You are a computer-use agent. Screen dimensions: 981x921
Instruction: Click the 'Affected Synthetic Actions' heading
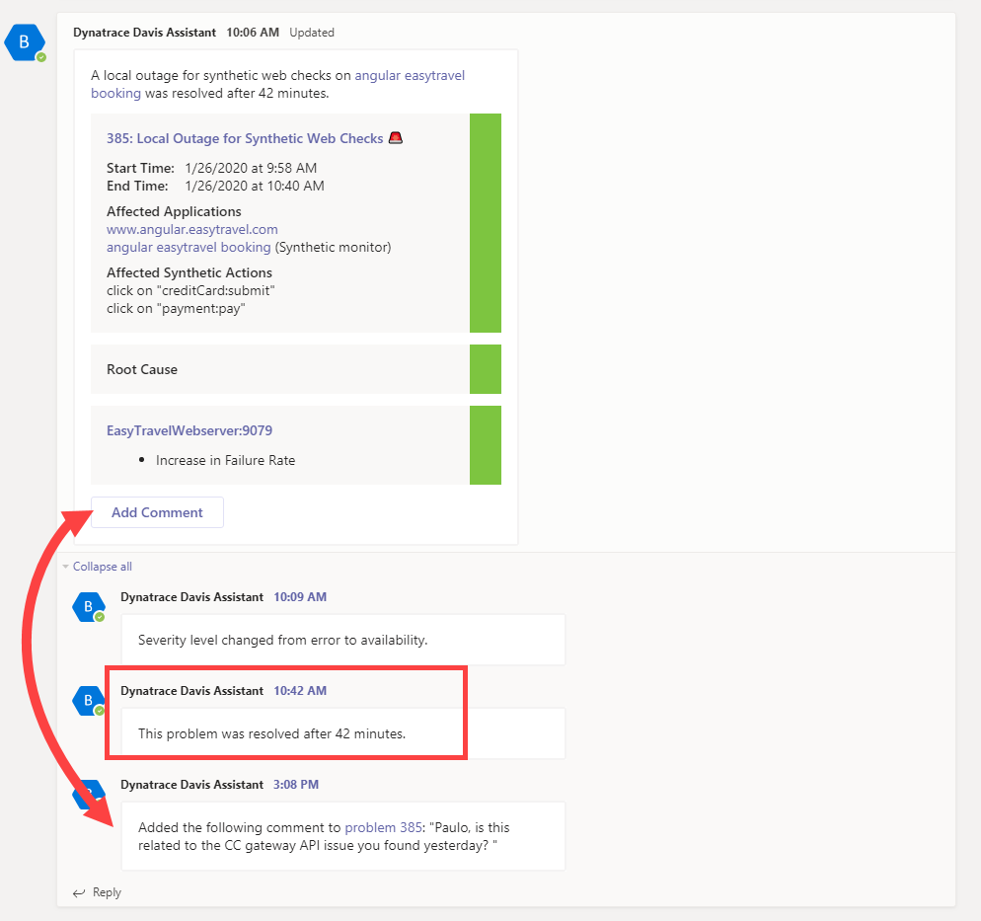[189, 272]
